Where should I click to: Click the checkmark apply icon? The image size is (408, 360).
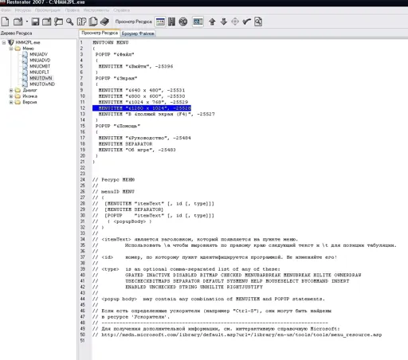click(x=246, y=22)
